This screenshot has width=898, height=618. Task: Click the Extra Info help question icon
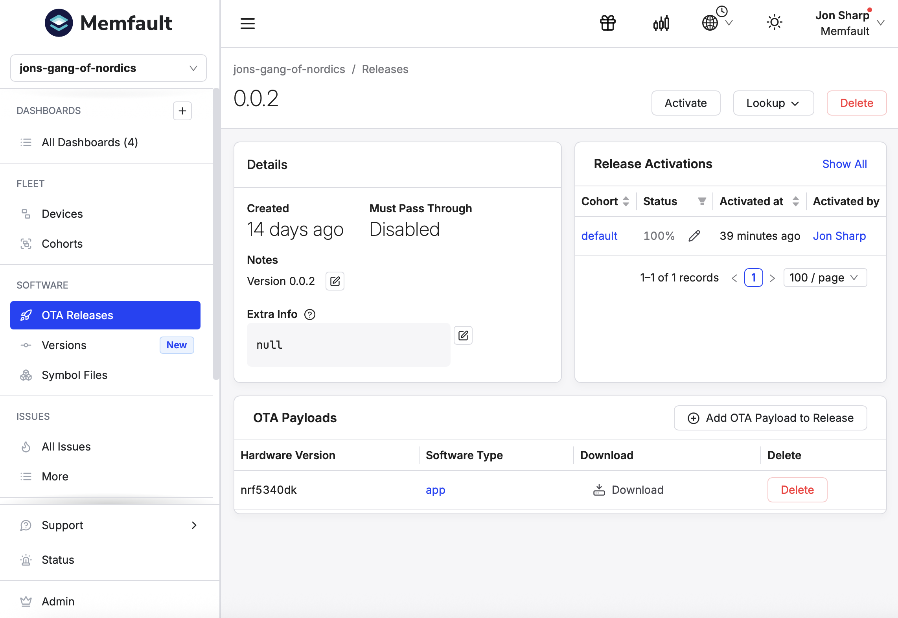(310, 315)
